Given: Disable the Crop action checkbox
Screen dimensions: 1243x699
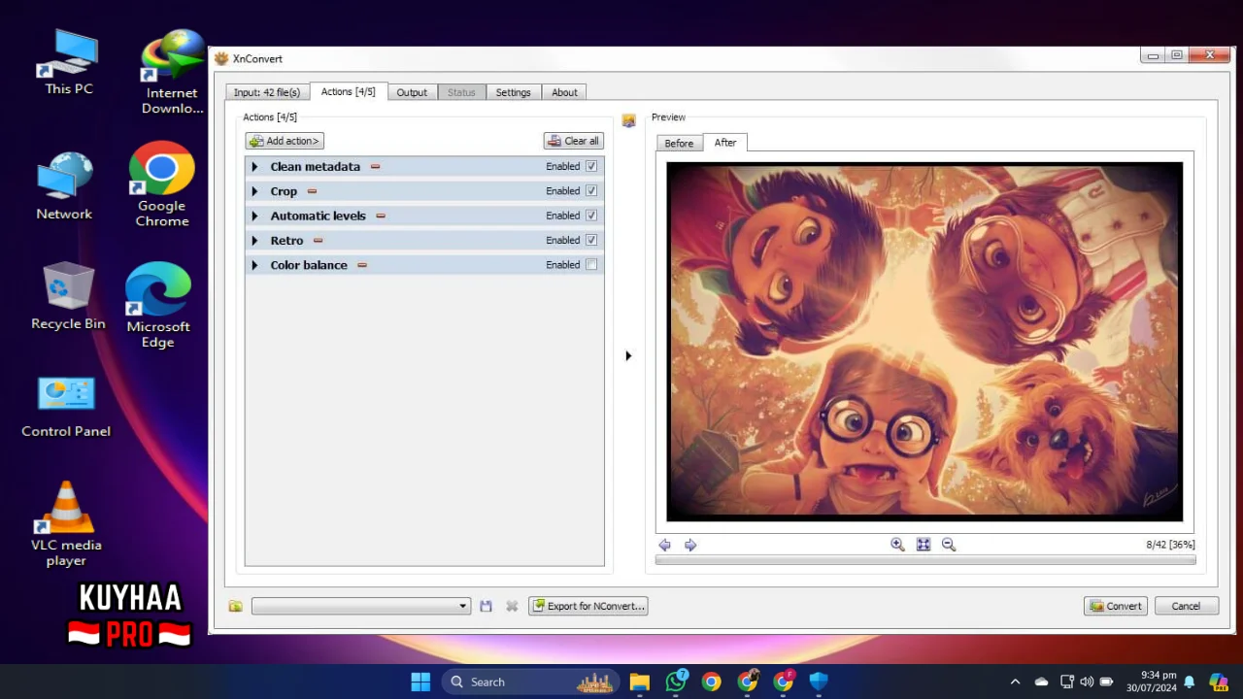Looking at the screenshot, I should pos(591,191).
